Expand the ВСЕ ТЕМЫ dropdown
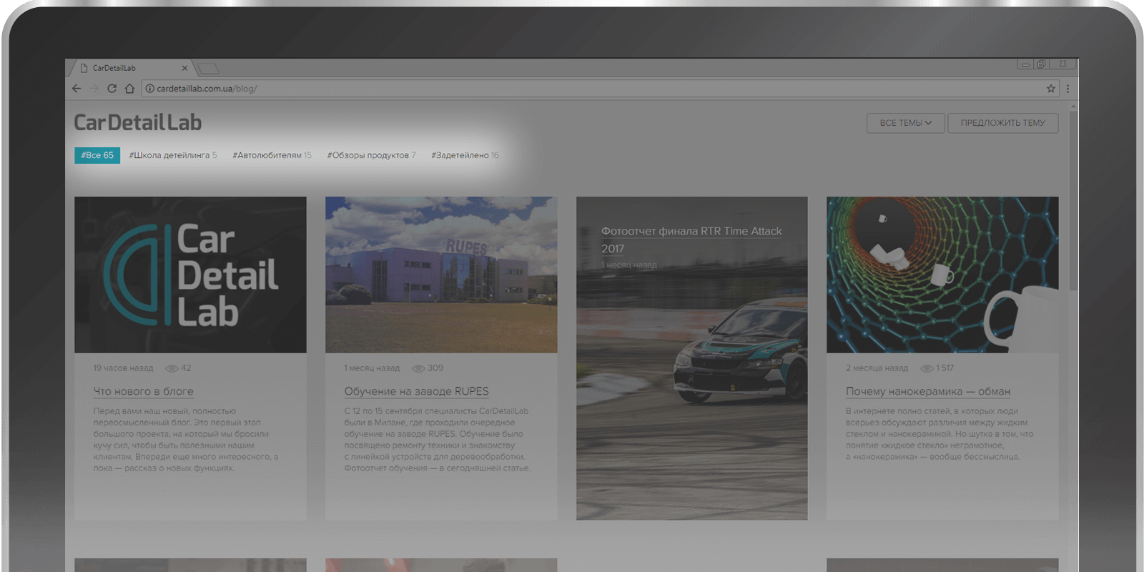Screen dimensions: 1144x572 [x=905, y=123]
